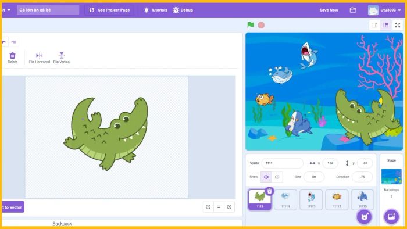Delete sprite 1111 using trash badge
407x229 pixels.
269,191
